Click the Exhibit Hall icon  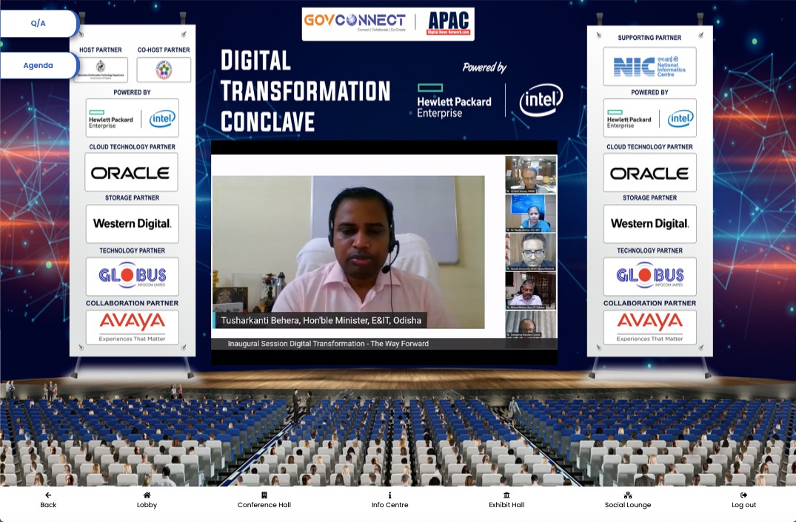506,495
